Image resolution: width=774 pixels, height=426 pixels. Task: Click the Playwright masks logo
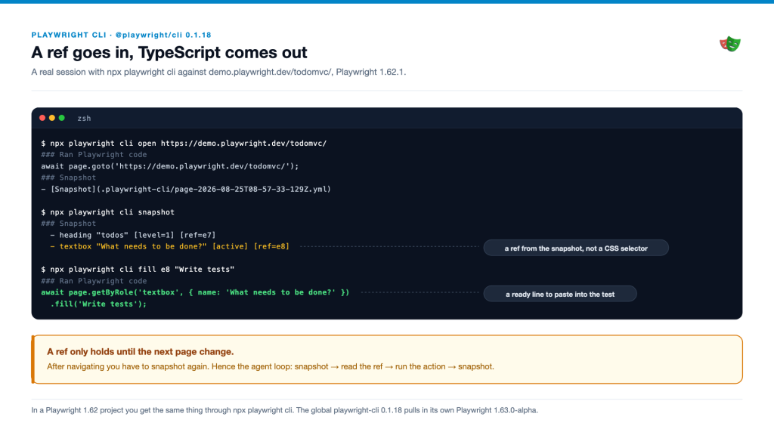tap(730, 45)
